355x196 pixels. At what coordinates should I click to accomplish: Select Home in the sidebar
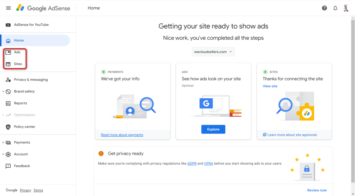tap(35, 40)
